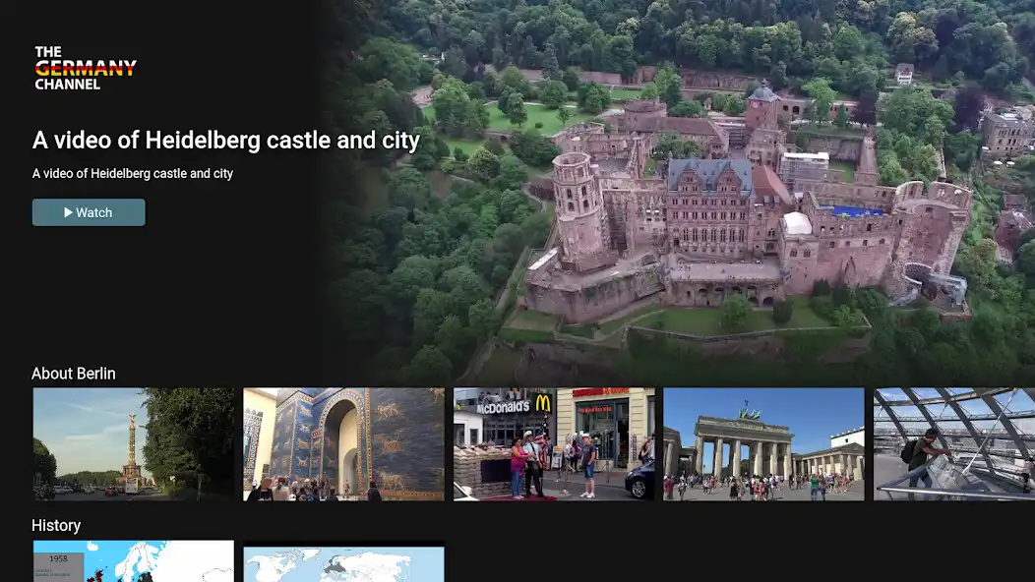
Task: Select the world map animation thumbnail
Action: pos(342,563)
